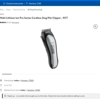
Task: Click the Wahl clipper product image
Action: point(49,48)
